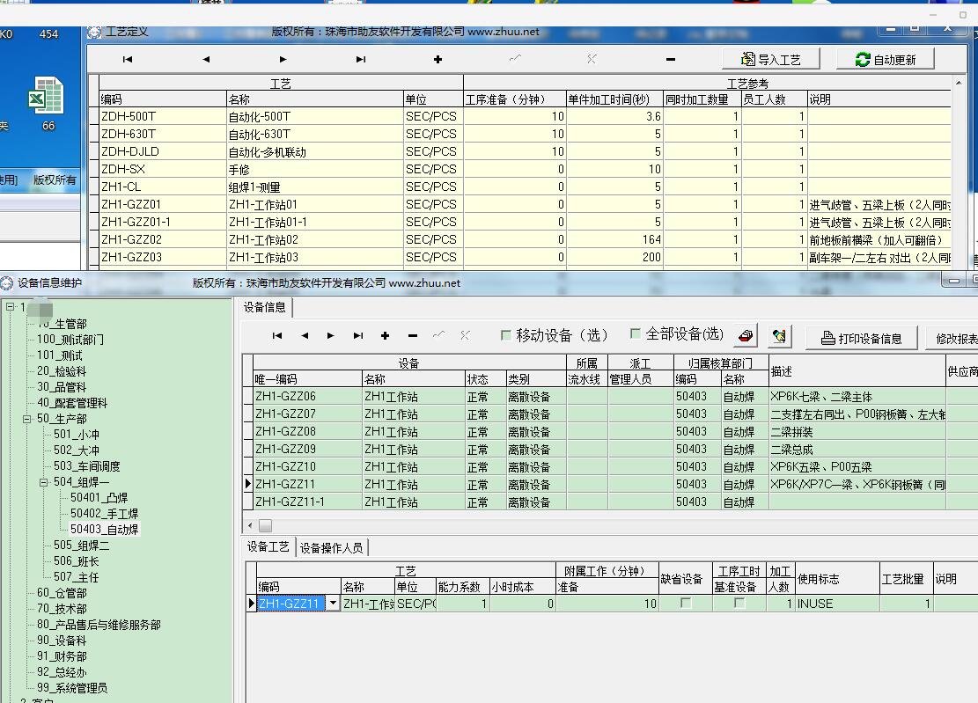Screen dimensions: 978x703
Task: Add new device with plus in 设备信息
Action: point(385,336)
